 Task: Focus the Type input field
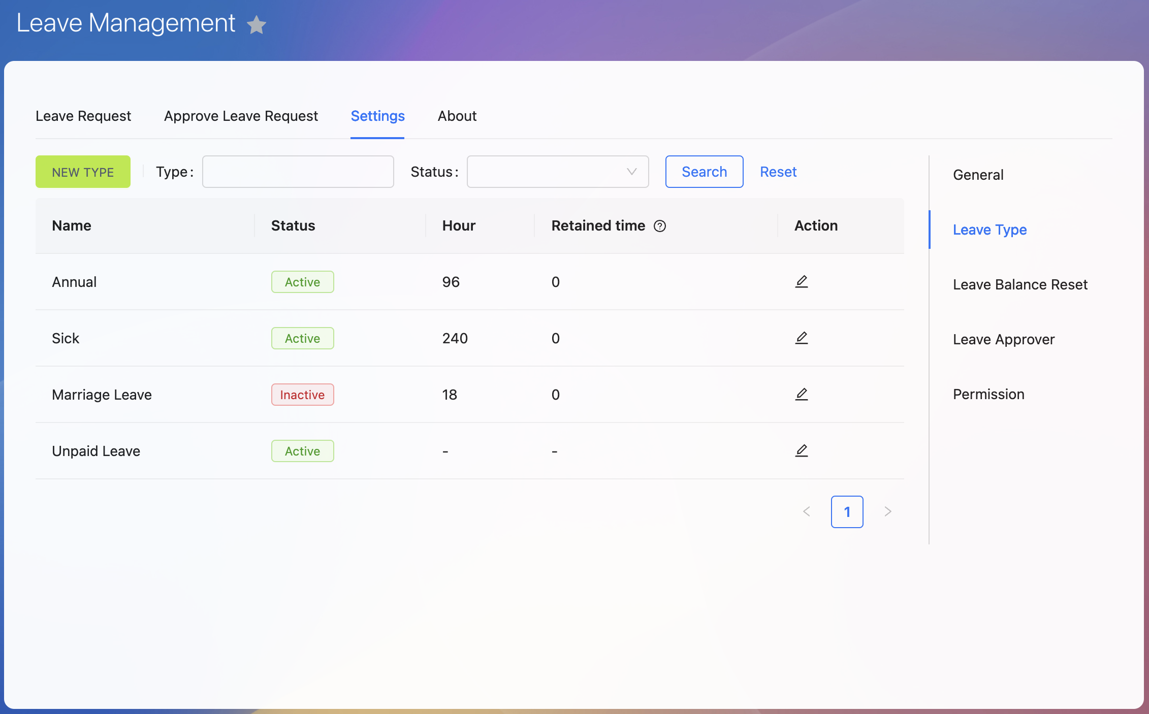(298, 172)
